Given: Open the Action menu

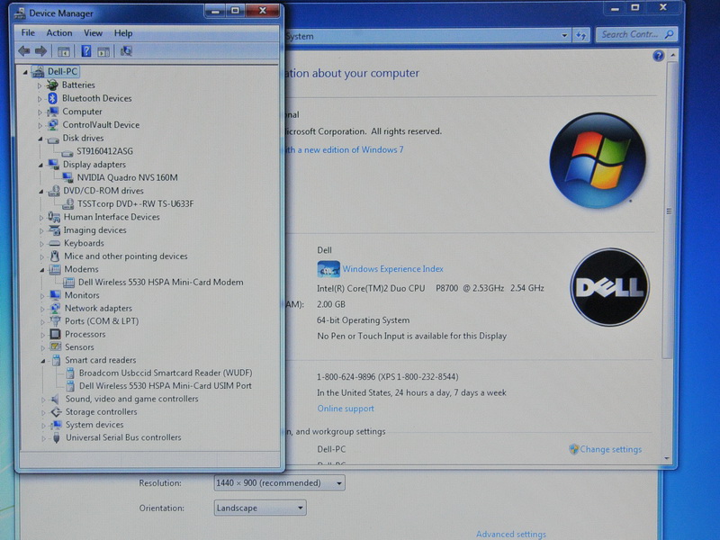Looking at the screenshot, I should tap(59, 33).
